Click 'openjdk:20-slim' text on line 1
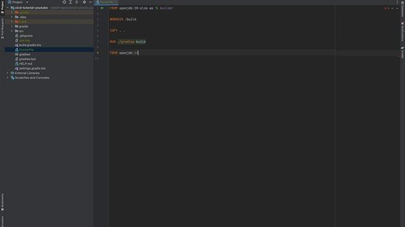Viewport: 405px width, 227px height. [134, 8]
